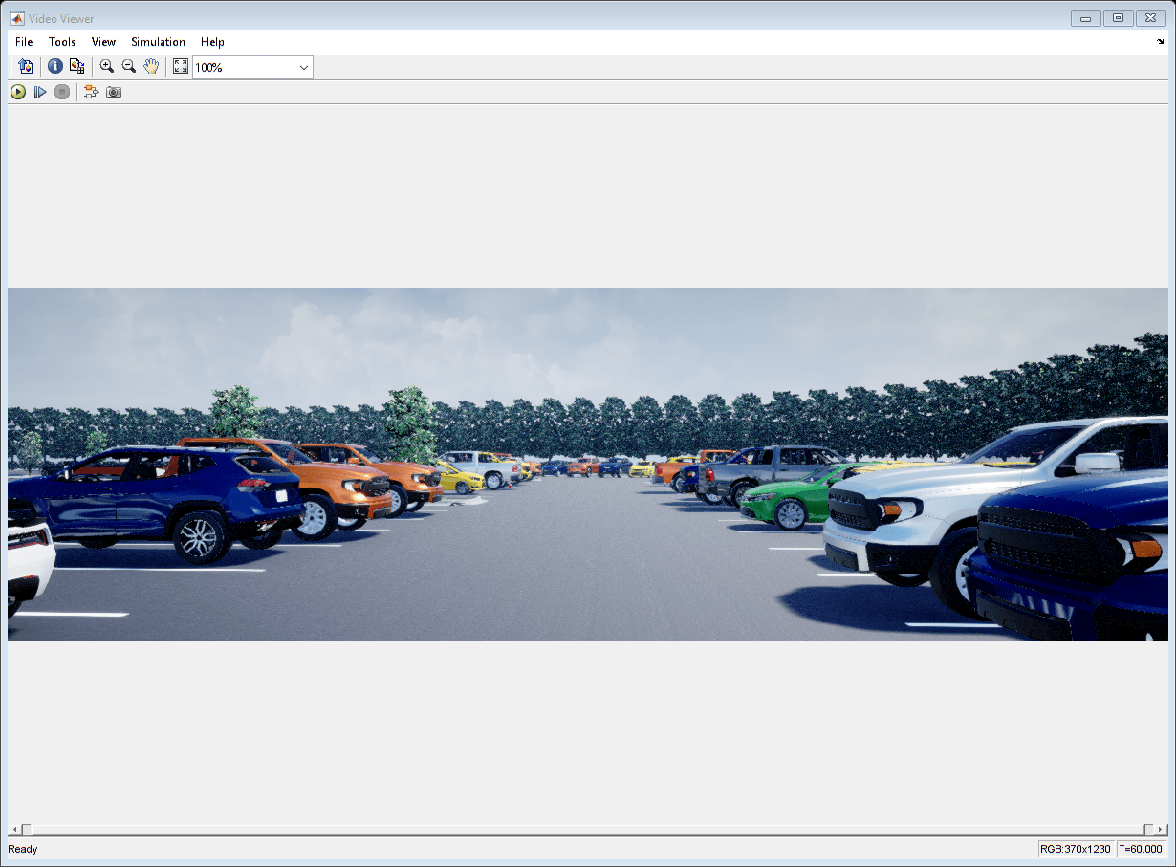
Task: Click the Export to Image Tool icon
Action: (x=26, y=67)
